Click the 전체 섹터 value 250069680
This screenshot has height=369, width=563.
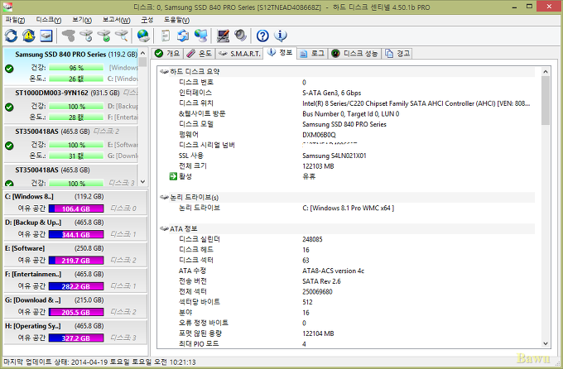pyautogui.click(x=317, y=291)
